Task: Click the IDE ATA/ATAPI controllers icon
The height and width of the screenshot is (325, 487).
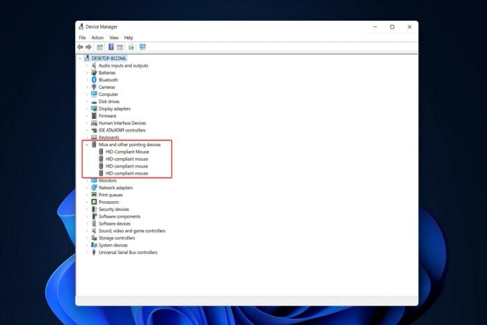Action: click(x=94, y=130)
